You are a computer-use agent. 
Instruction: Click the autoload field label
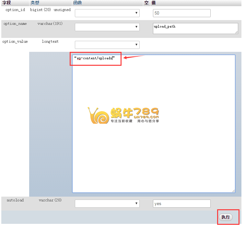tap(15, 201)
